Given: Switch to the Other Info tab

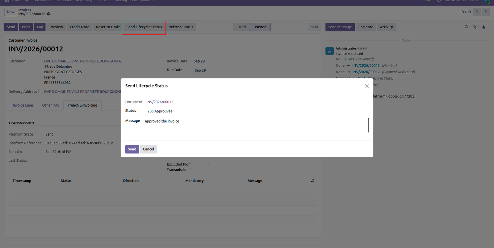Looking at the screenshot, I should click(x=51, y=105).
